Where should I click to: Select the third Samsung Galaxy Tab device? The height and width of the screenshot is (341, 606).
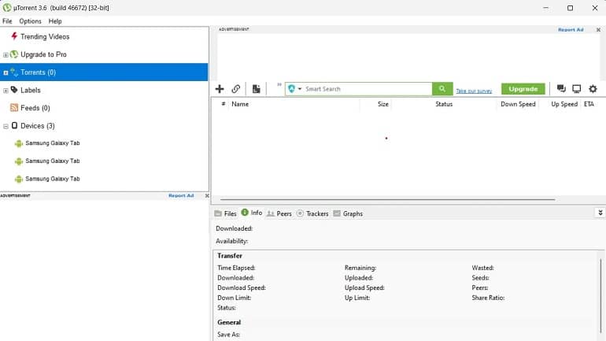click(x=53, y=179)
